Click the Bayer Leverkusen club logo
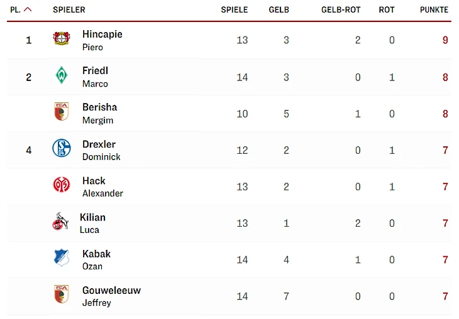Screen dimensions: 459x319 [x=62, y=39]
